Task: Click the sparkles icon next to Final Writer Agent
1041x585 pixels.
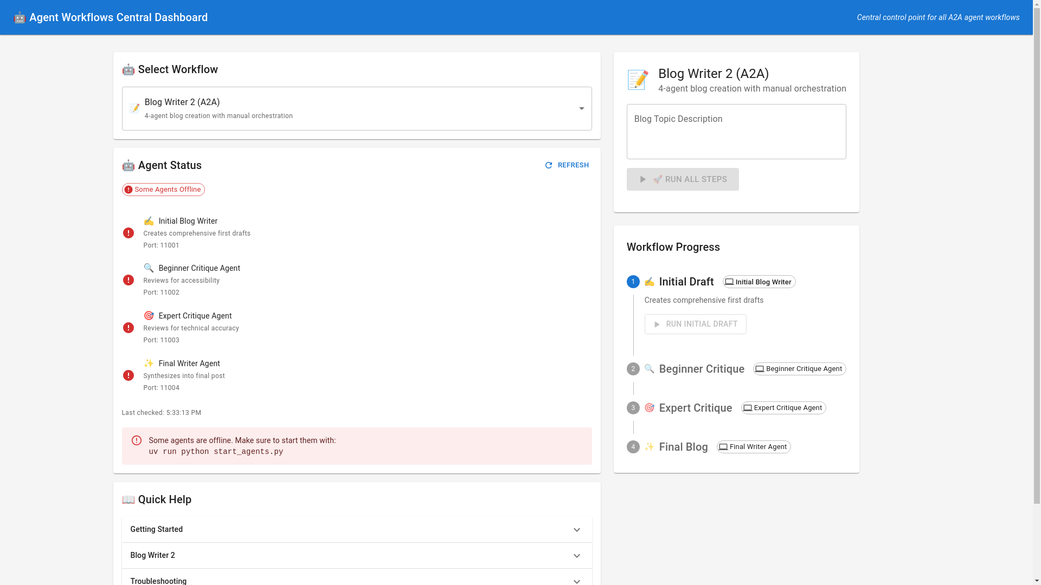Action: (x=149, y=363)
